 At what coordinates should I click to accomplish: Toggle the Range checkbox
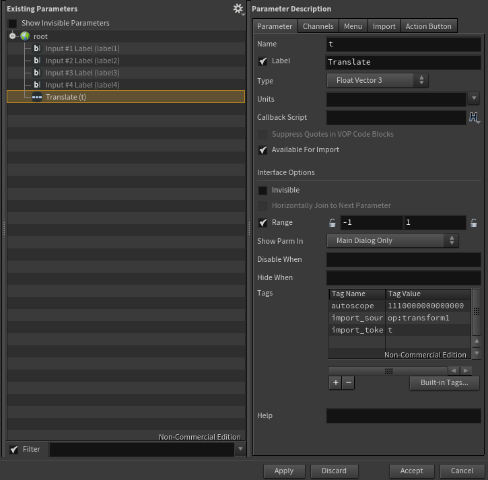(263, 223)
